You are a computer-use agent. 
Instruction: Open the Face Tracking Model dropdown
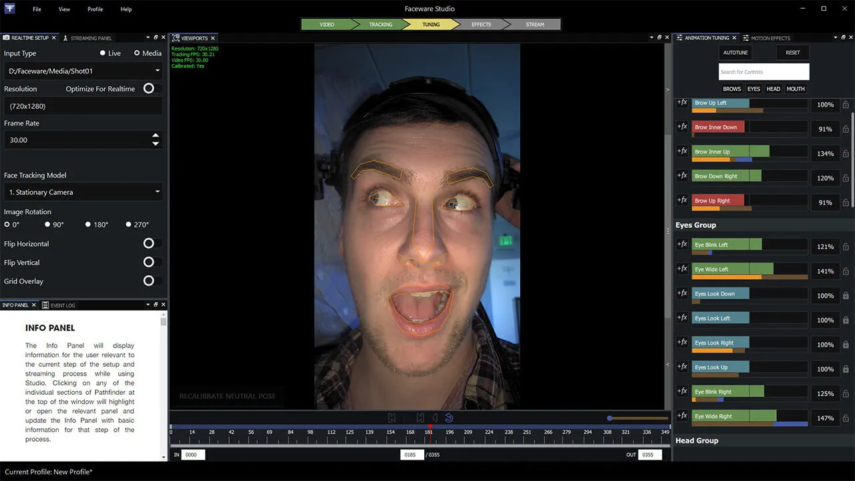coord(83,192)
